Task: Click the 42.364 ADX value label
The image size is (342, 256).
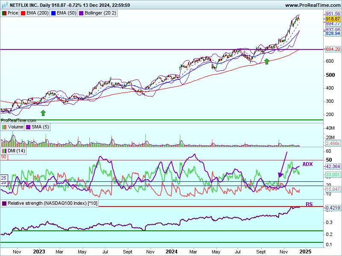Action: coord(333,166)
